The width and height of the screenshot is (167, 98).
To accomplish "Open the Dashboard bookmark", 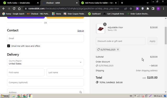I will tap(94, 14).
